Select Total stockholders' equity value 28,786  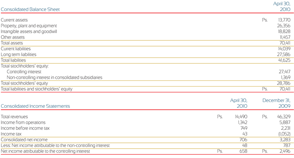click(x=284, y=83)
